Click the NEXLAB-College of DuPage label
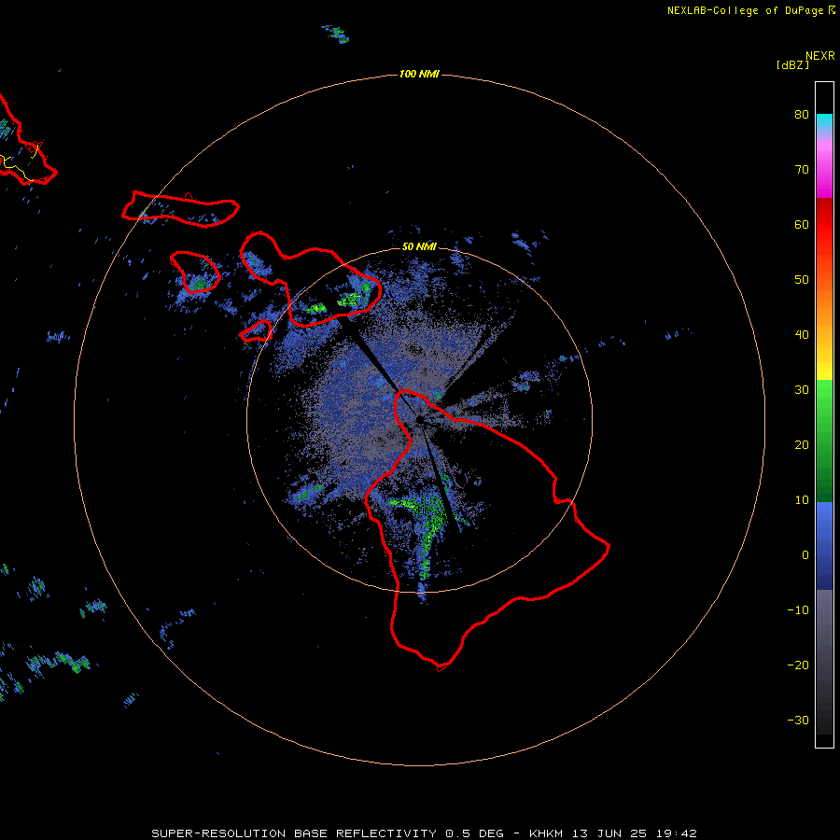840x840 pixels. point(746,10)
